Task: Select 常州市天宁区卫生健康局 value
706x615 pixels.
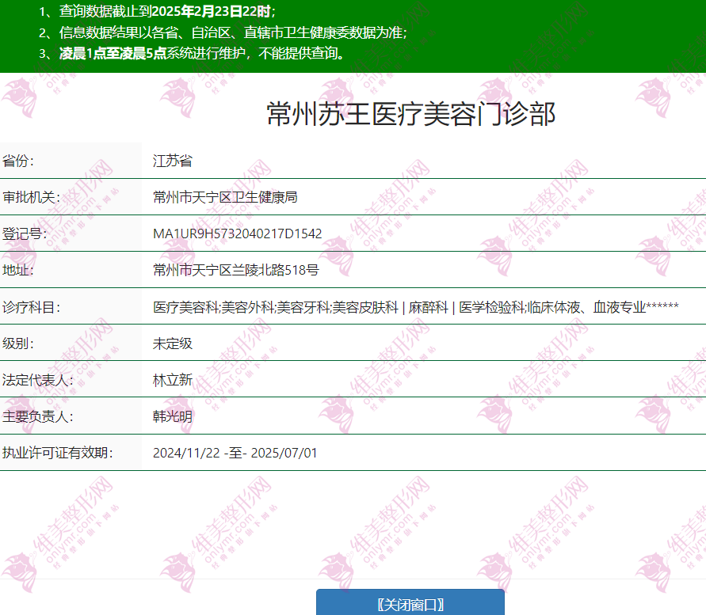Action: [225, 197]
